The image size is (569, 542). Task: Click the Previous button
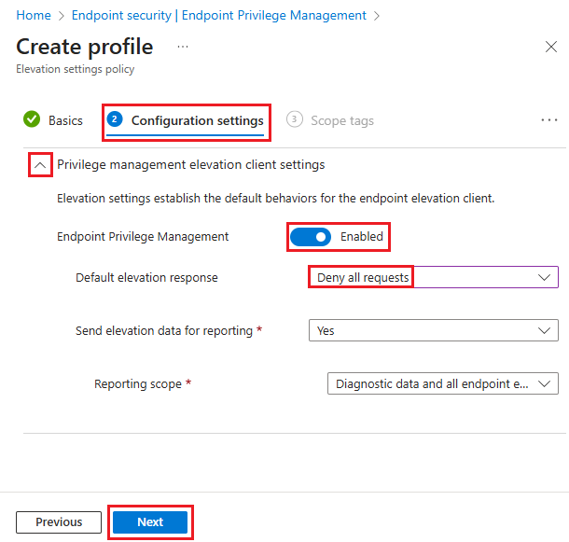pos(59,522)
